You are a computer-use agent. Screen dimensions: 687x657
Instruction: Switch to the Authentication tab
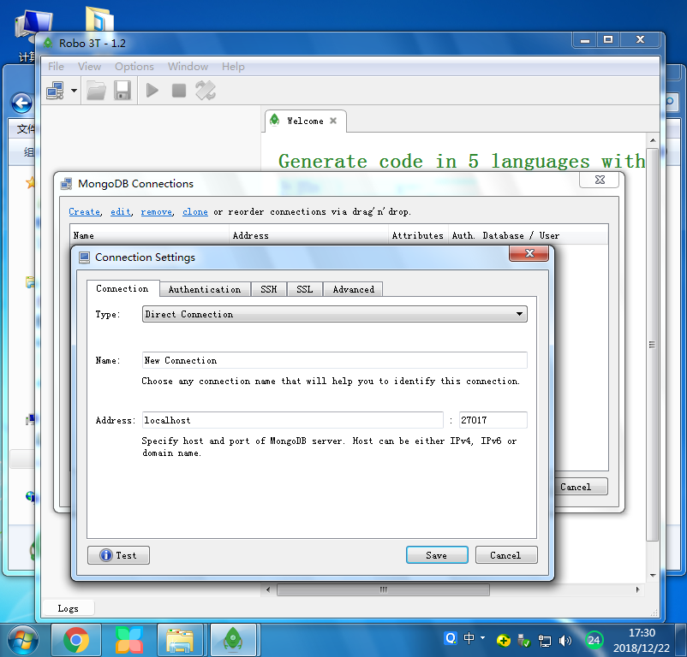tap(205, 289)
